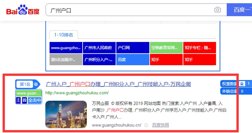Click the 百度一下 search button
The height and width of the screenshot is (133, 252).
tap(239, 10)
